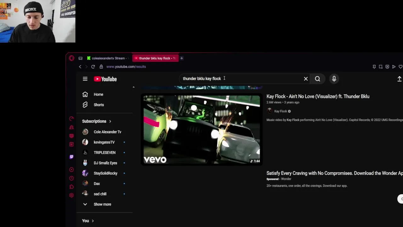This screenshot has width=403, height=227.
Task: Go to YouTube home via logo
Action: click(x=105, y=79)
